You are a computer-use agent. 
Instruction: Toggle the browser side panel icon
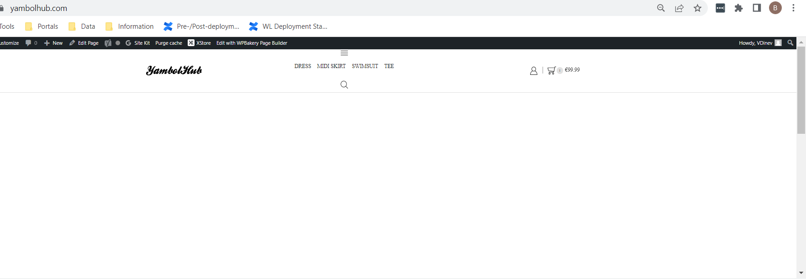(757, 8)
